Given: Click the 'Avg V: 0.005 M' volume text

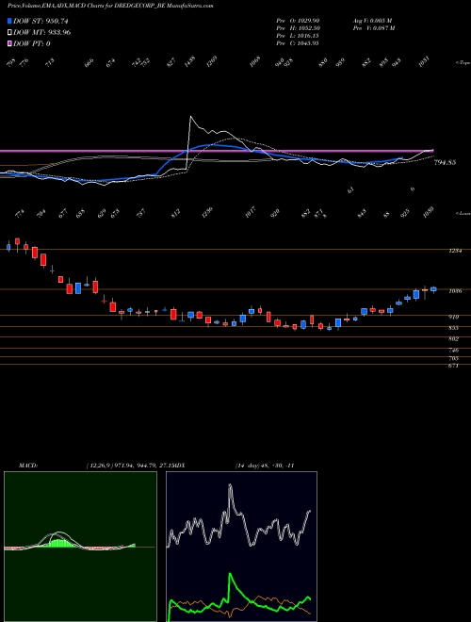Looking at the screenshot, I should pos(372,20).
